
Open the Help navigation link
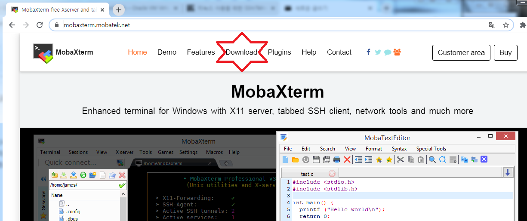coord(309,52)
